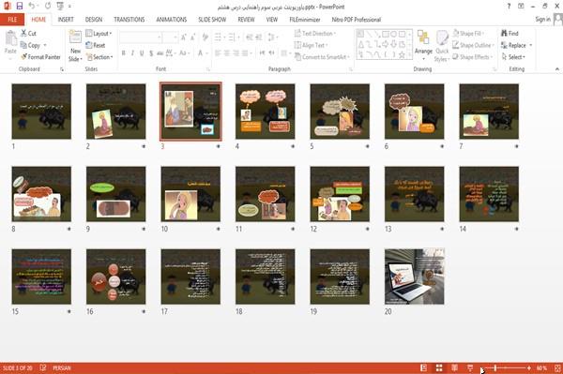Click the zoom slider handle

click(x=495, y=367)
